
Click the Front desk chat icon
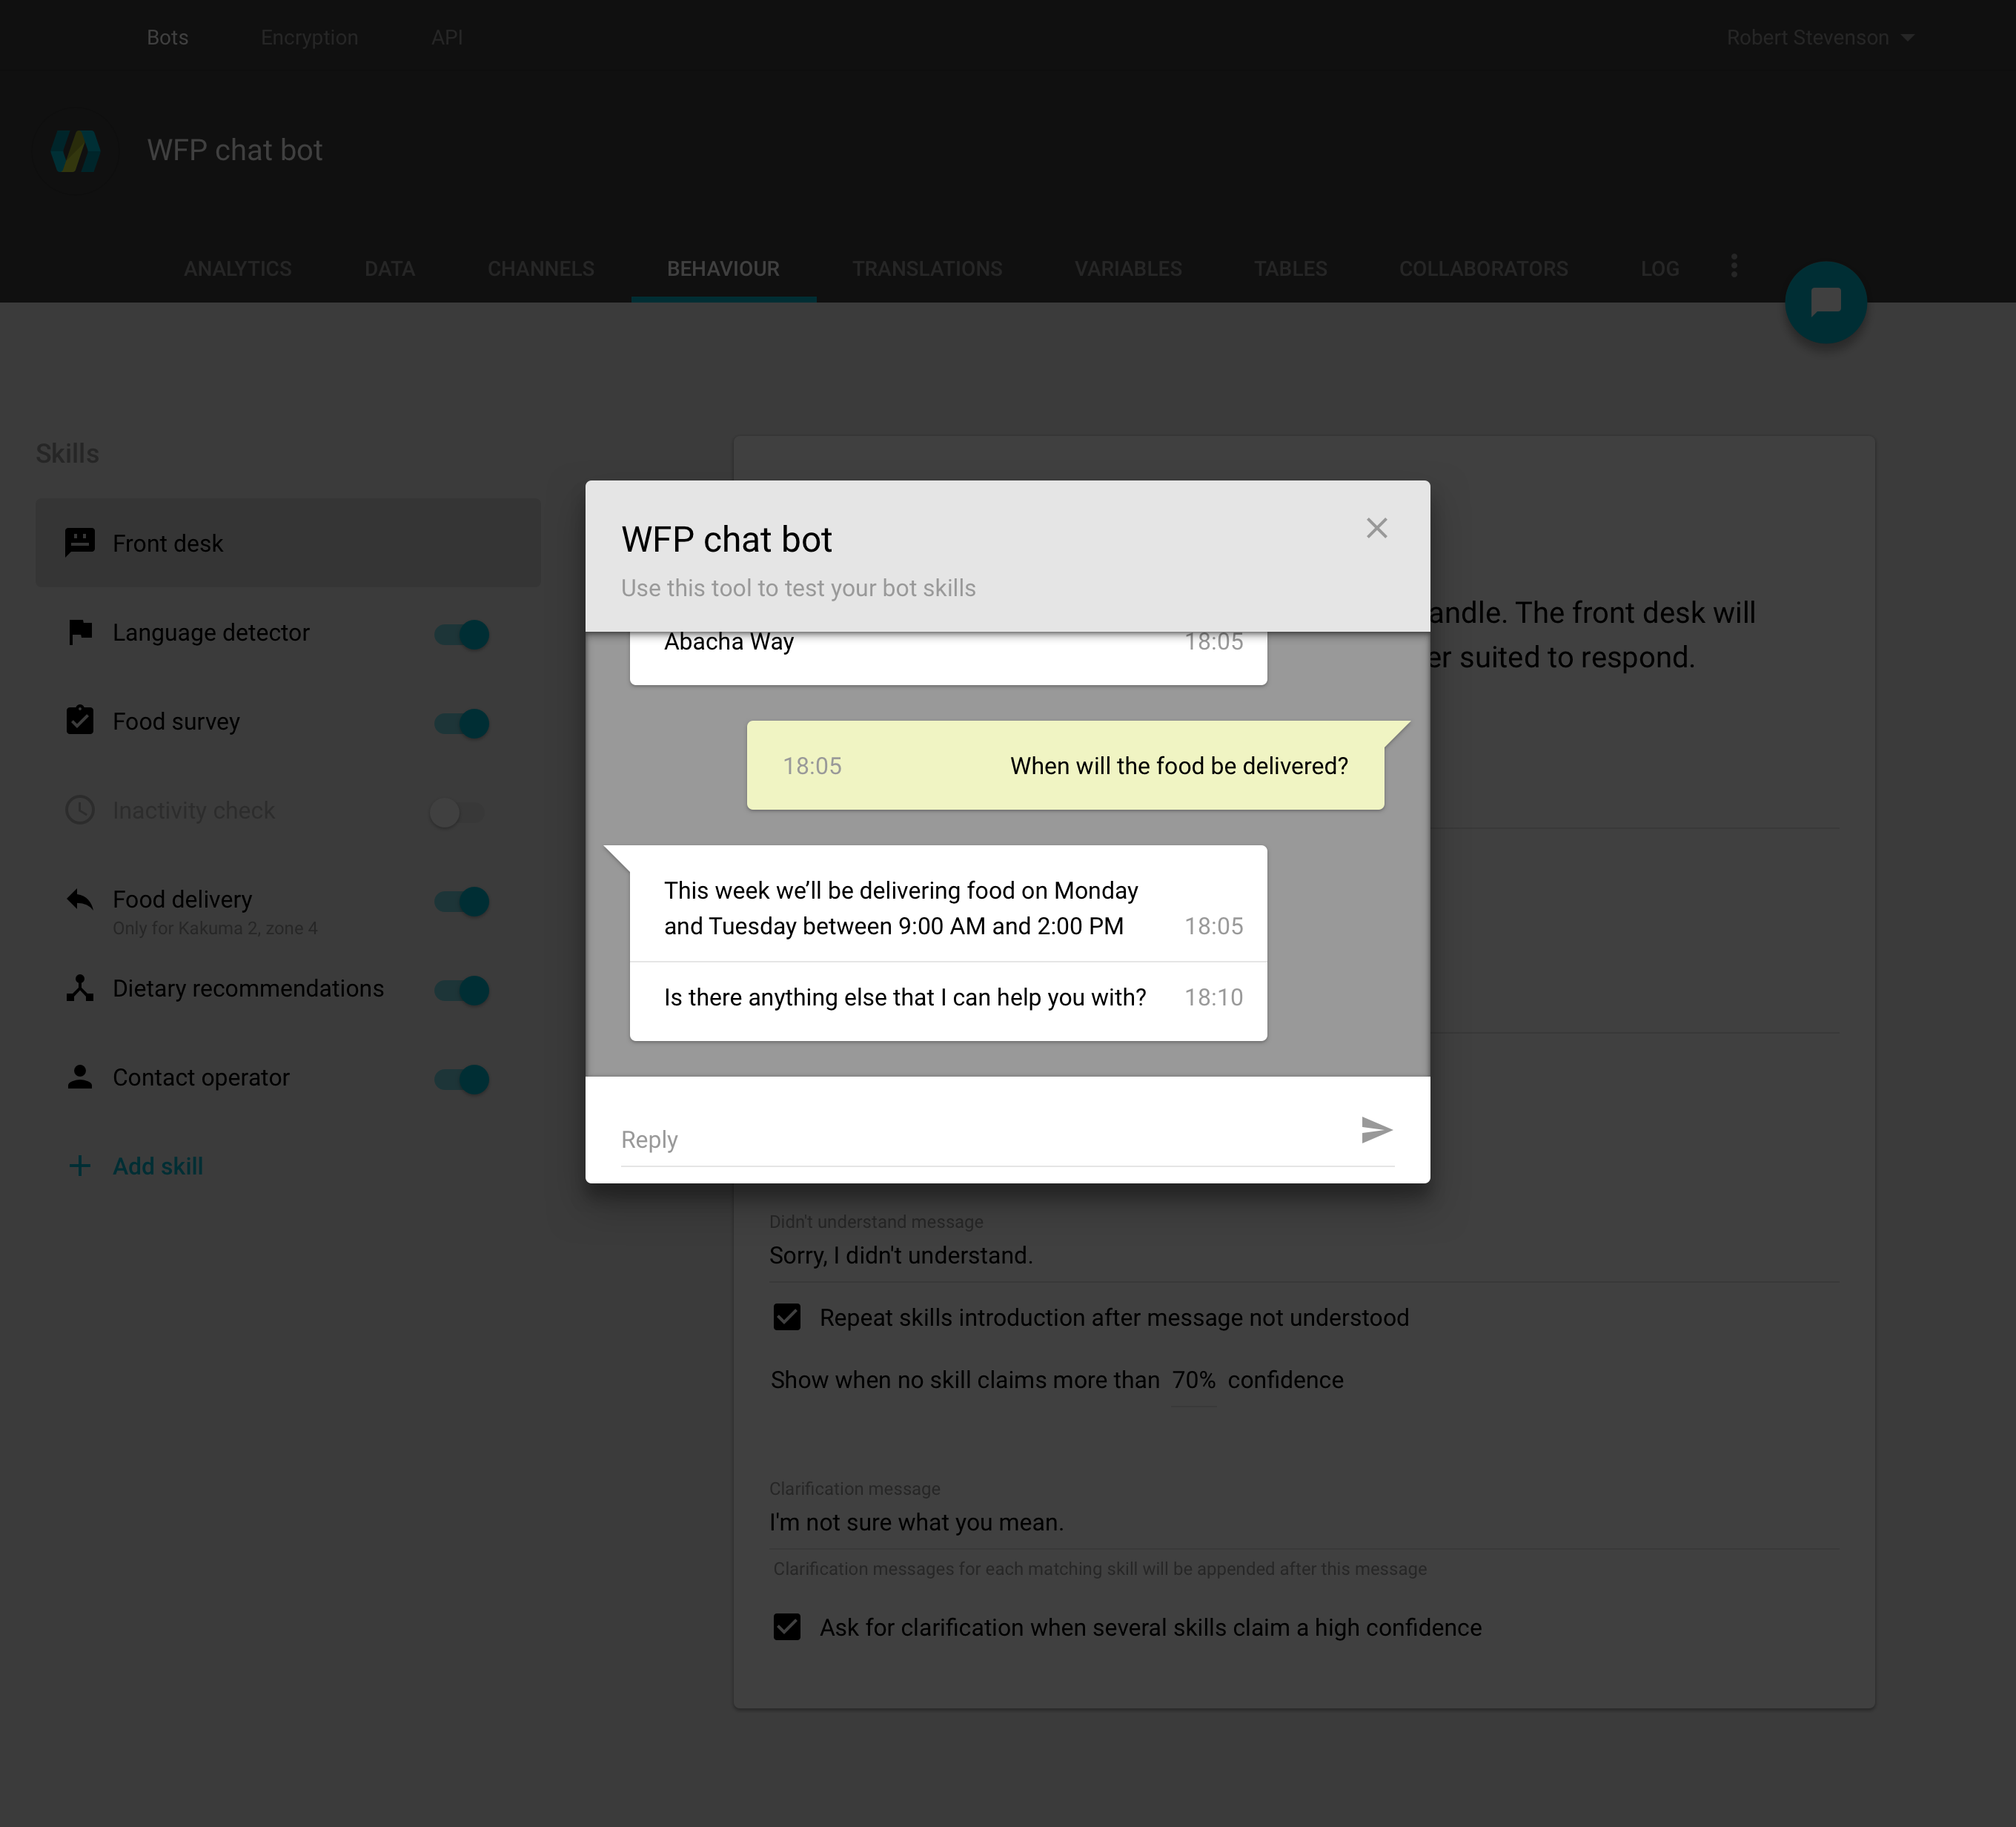(x=80, y=542)
